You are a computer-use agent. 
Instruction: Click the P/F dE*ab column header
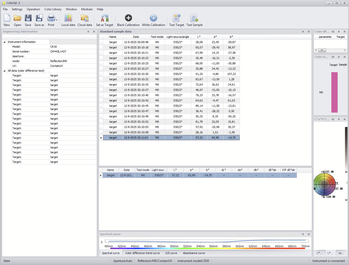(x=289, y=170)
